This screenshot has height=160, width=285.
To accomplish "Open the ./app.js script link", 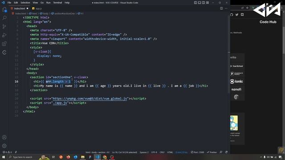I will click(x=60, y=103).
